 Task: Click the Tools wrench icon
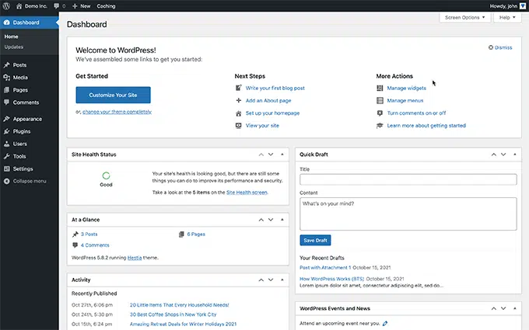click(x=6, y=156)
